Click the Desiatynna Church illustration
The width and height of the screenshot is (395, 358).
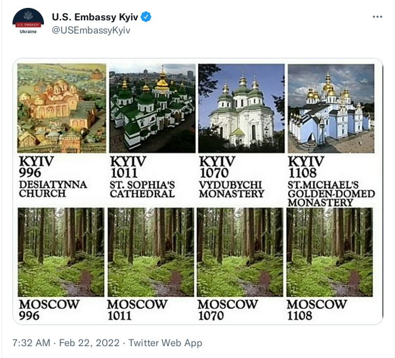[61, 108]
